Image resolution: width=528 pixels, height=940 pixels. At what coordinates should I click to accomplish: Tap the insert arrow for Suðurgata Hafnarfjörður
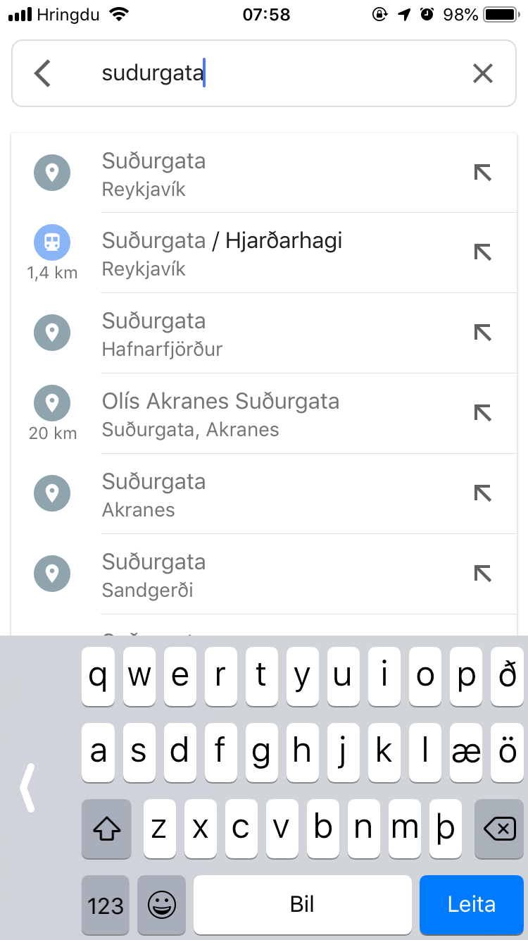coord(482,333)
